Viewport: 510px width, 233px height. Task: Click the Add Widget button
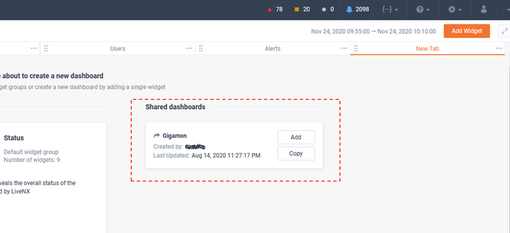coord(467,31)
